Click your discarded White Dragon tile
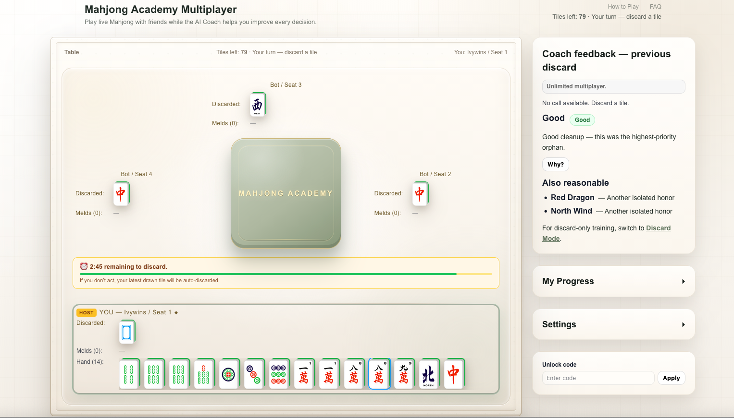This screenshot has height=418, width=734. (x=127, y=332)
